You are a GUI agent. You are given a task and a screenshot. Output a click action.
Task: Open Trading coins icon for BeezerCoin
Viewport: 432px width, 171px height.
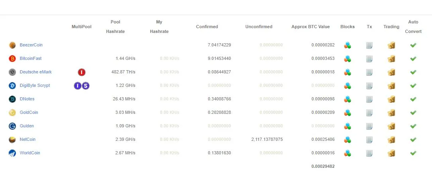click(391, 45)
